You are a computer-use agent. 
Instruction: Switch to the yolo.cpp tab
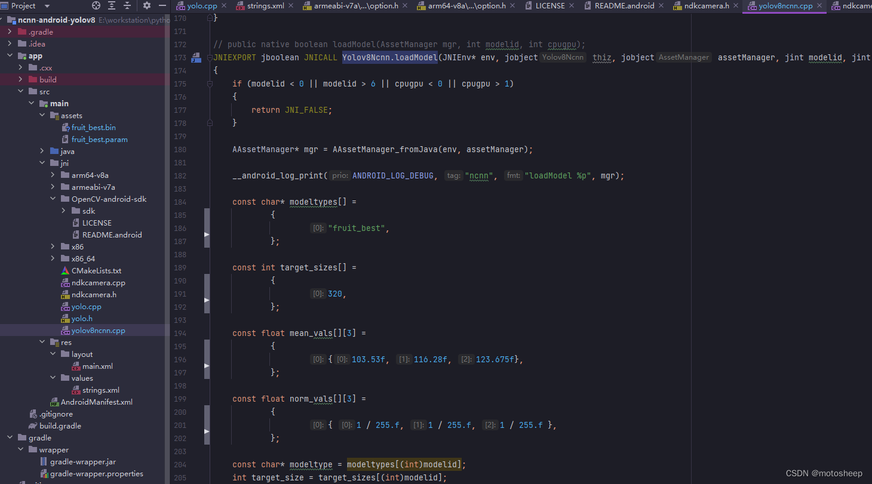click(x=202, y=6)
